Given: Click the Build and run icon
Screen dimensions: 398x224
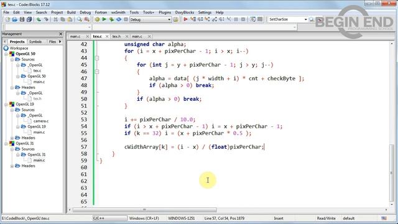Looking at the screenshot, I should (x=111, y=19).
